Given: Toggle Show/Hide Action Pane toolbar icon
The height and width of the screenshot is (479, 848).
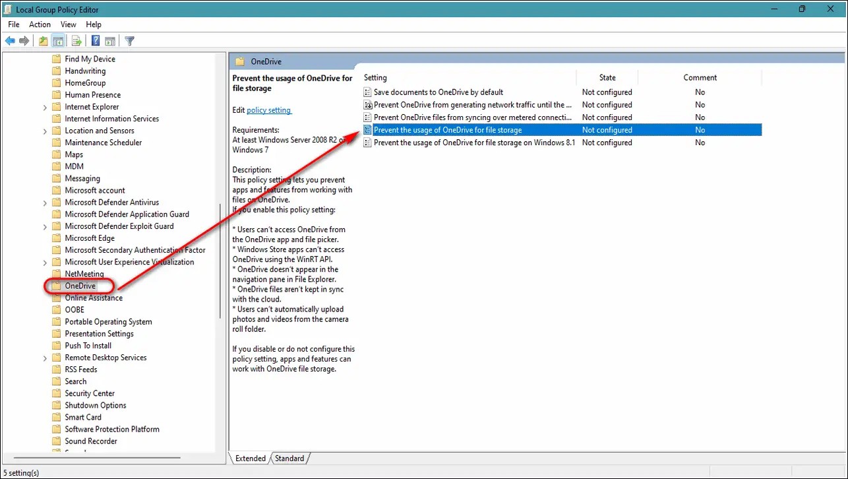Looking at the screenshot, I should 110,41.
